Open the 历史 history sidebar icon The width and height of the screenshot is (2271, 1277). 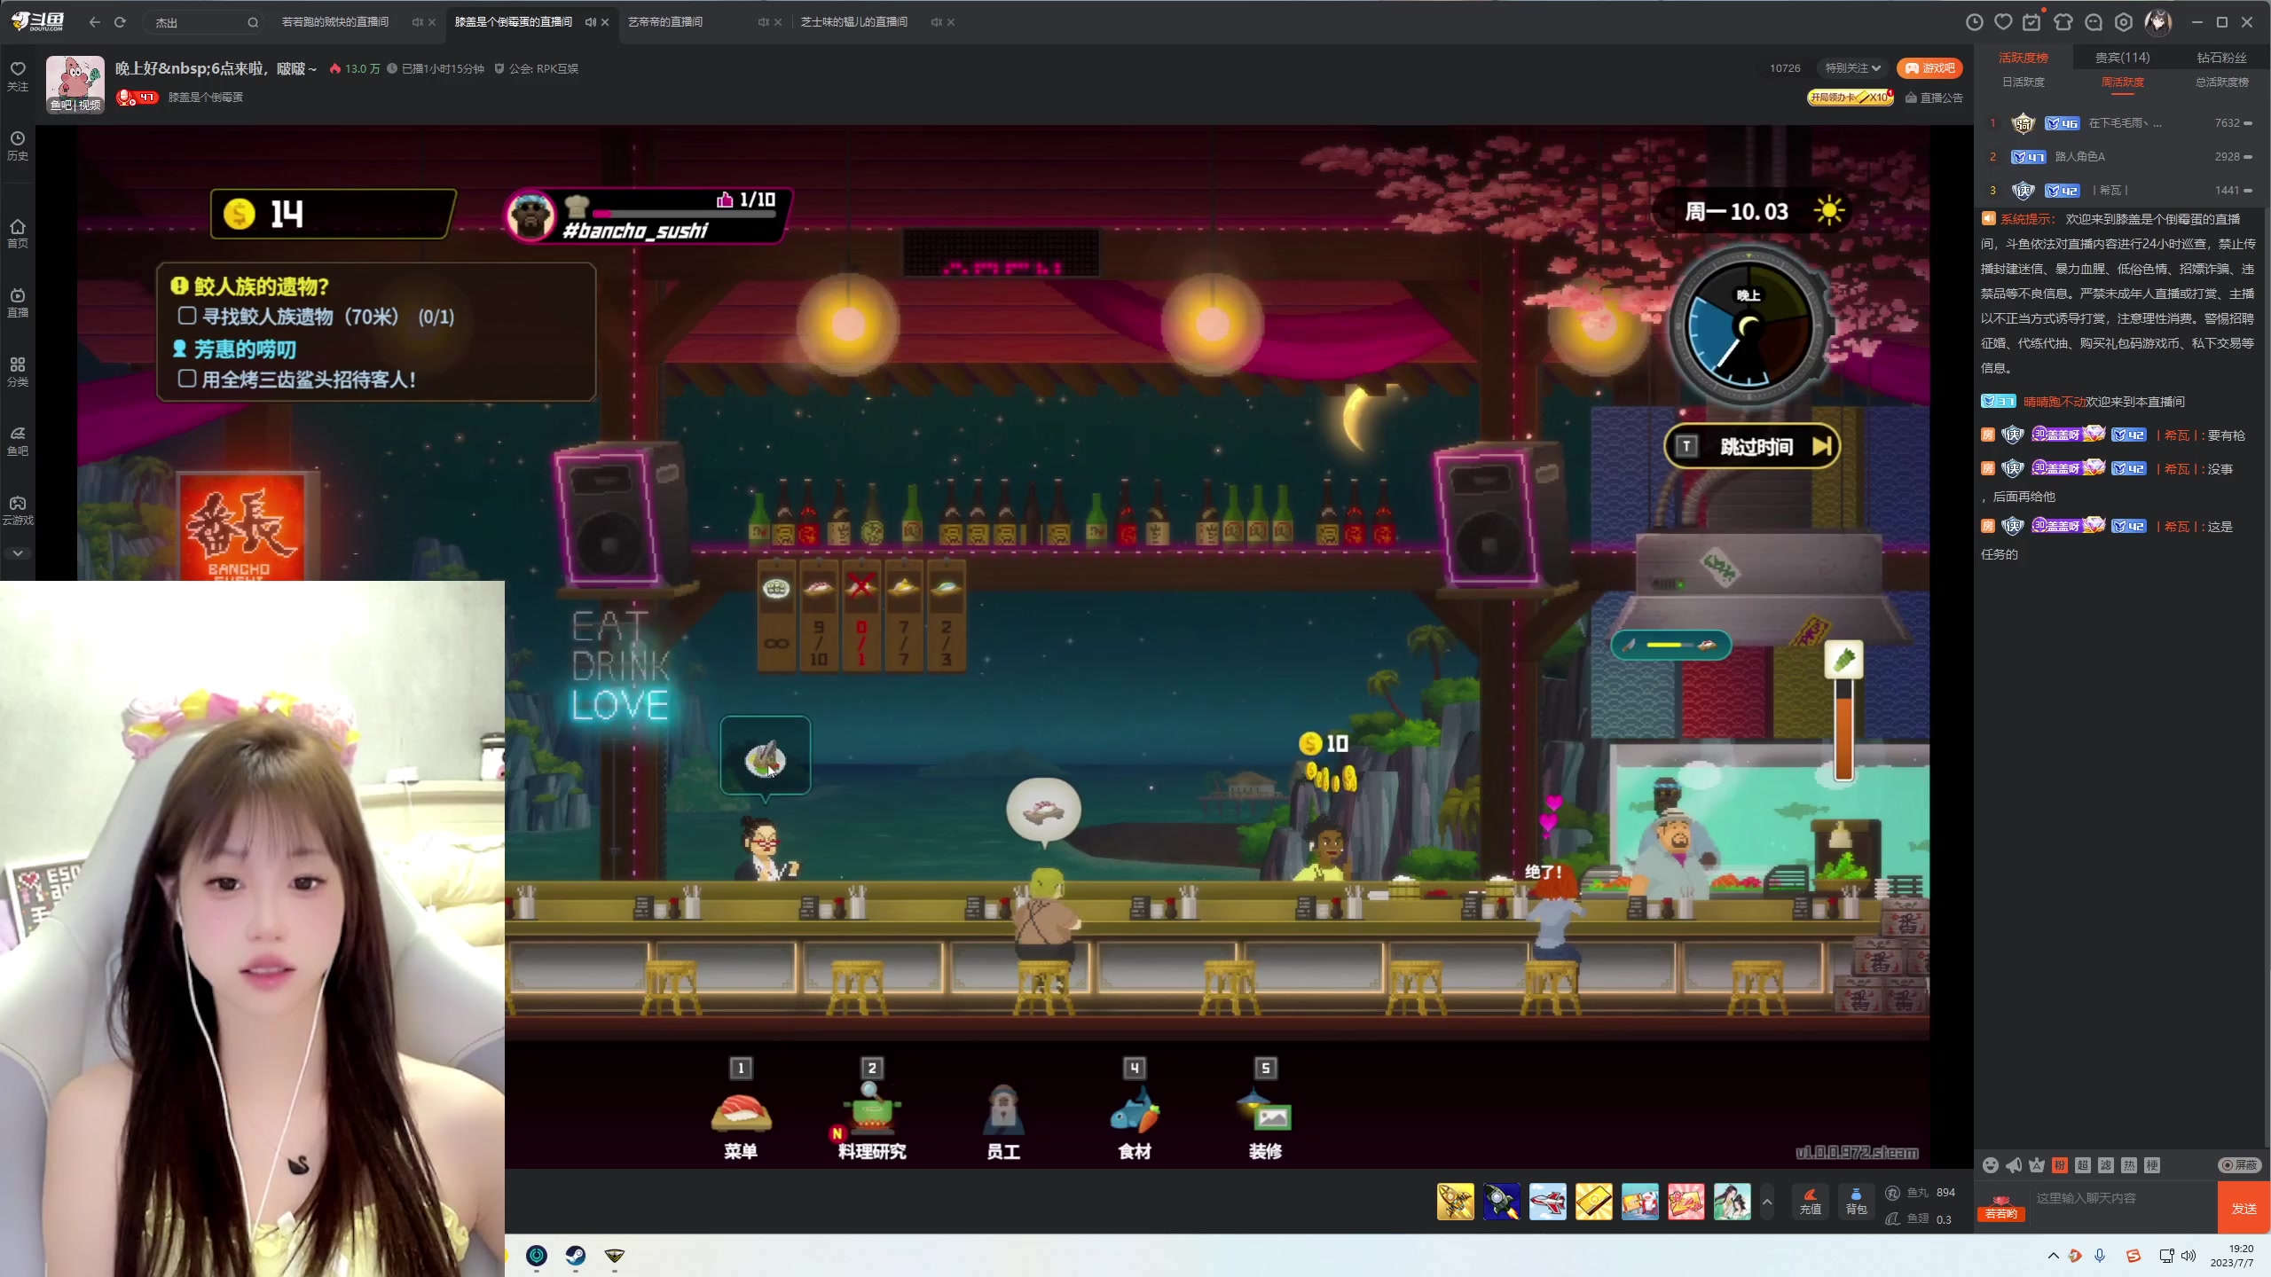point(18,145)
